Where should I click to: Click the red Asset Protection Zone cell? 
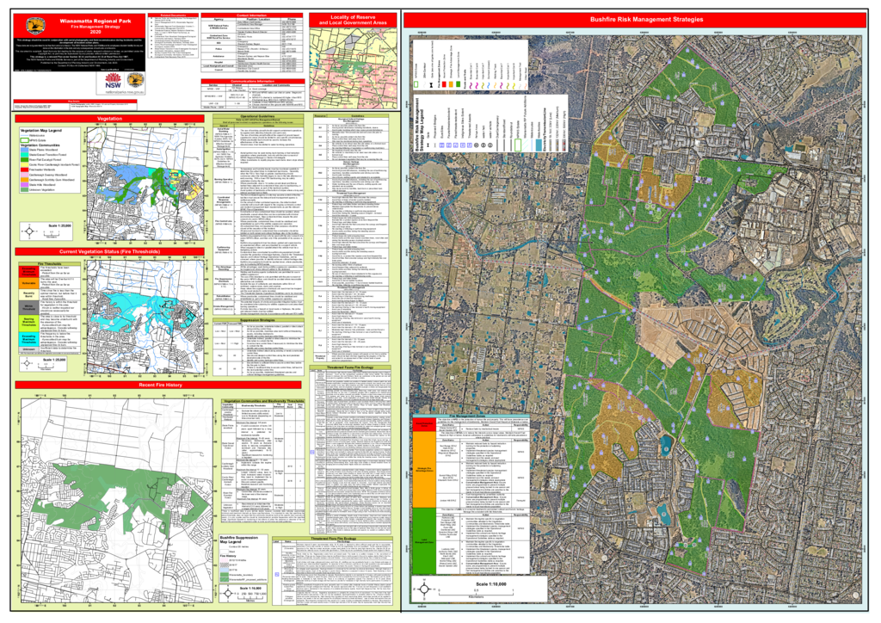tap(423, 425)
